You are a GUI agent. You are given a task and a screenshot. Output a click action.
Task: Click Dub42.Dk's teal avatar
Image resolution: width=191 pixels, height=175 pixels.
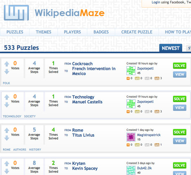click(131, 170)
